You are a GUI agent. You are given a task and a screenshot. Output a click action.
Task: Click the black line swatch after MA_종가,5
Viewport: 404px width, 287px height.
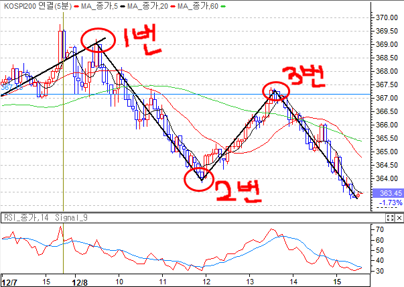tap(123, 7)
